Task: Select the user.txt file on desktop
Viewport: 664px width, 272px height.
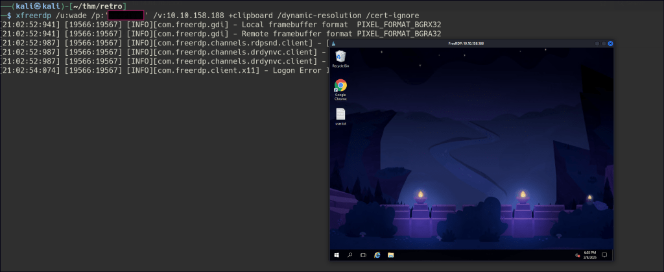Action: [x=340, y=117]
